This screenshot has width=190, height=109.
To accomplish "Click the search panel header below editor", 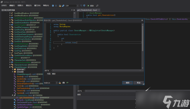I will tap(79, 95).
